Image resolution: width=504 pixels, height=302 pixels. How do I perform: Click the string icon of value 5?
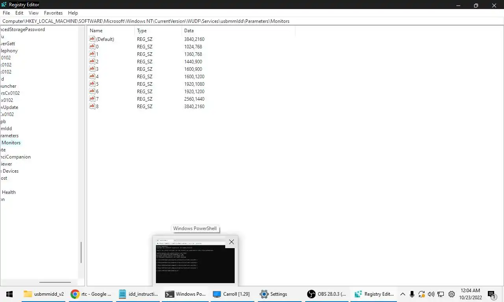(92, 84)
